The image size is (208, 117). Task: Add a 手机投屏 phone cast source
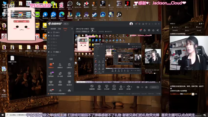pyautogui.click(x=107, y=87)
